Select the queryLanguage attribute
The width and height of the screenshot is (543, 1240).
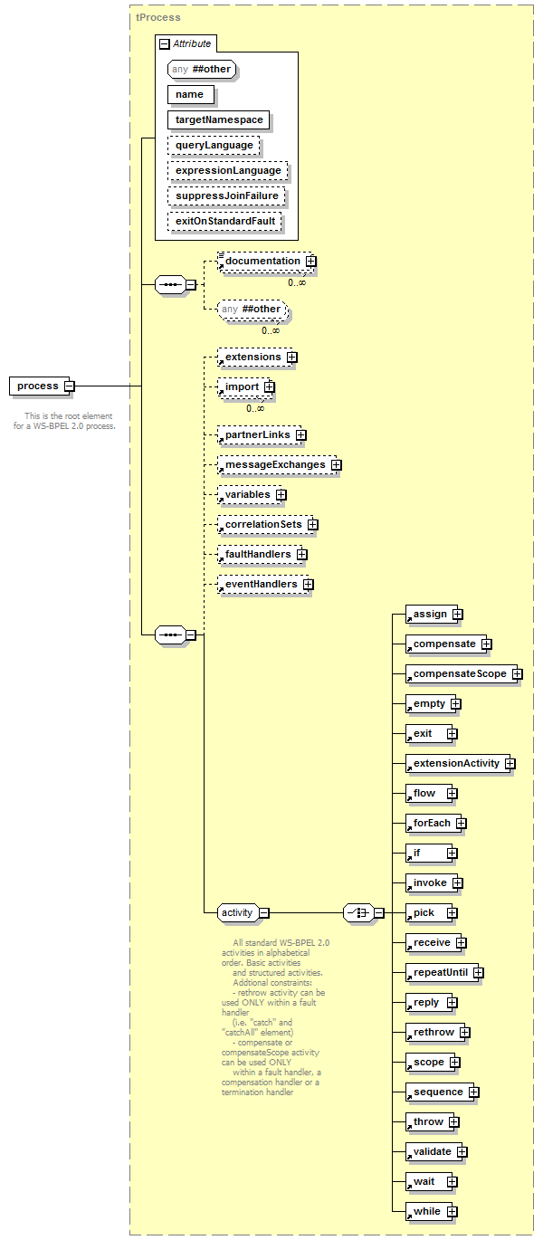click(214, 145)
